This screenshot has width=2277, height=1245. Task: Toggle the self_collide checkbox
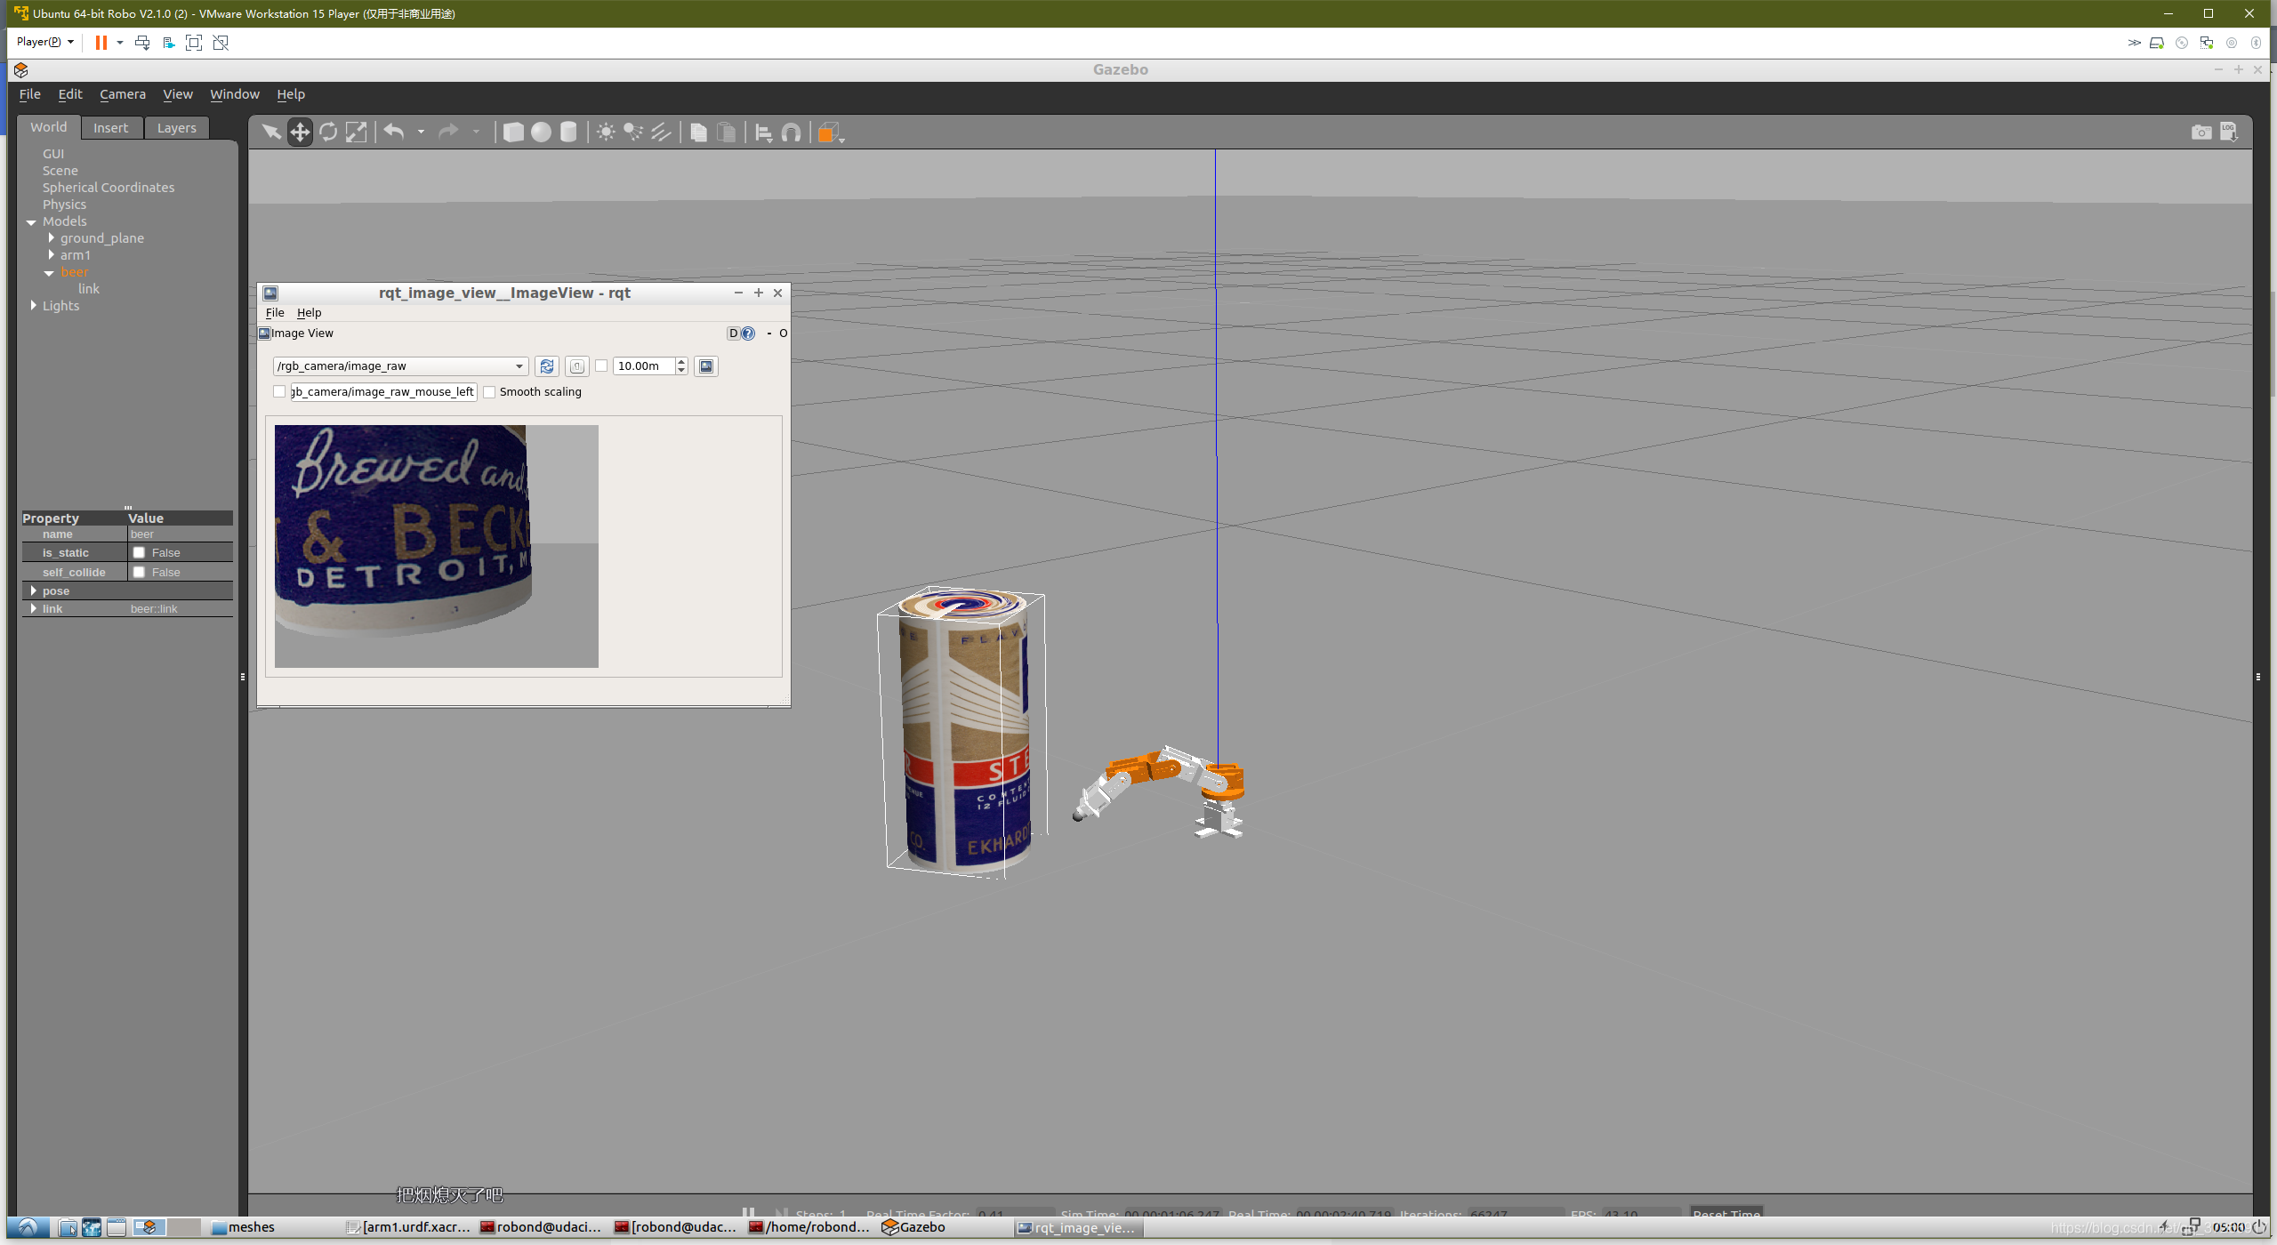(139, 572)
